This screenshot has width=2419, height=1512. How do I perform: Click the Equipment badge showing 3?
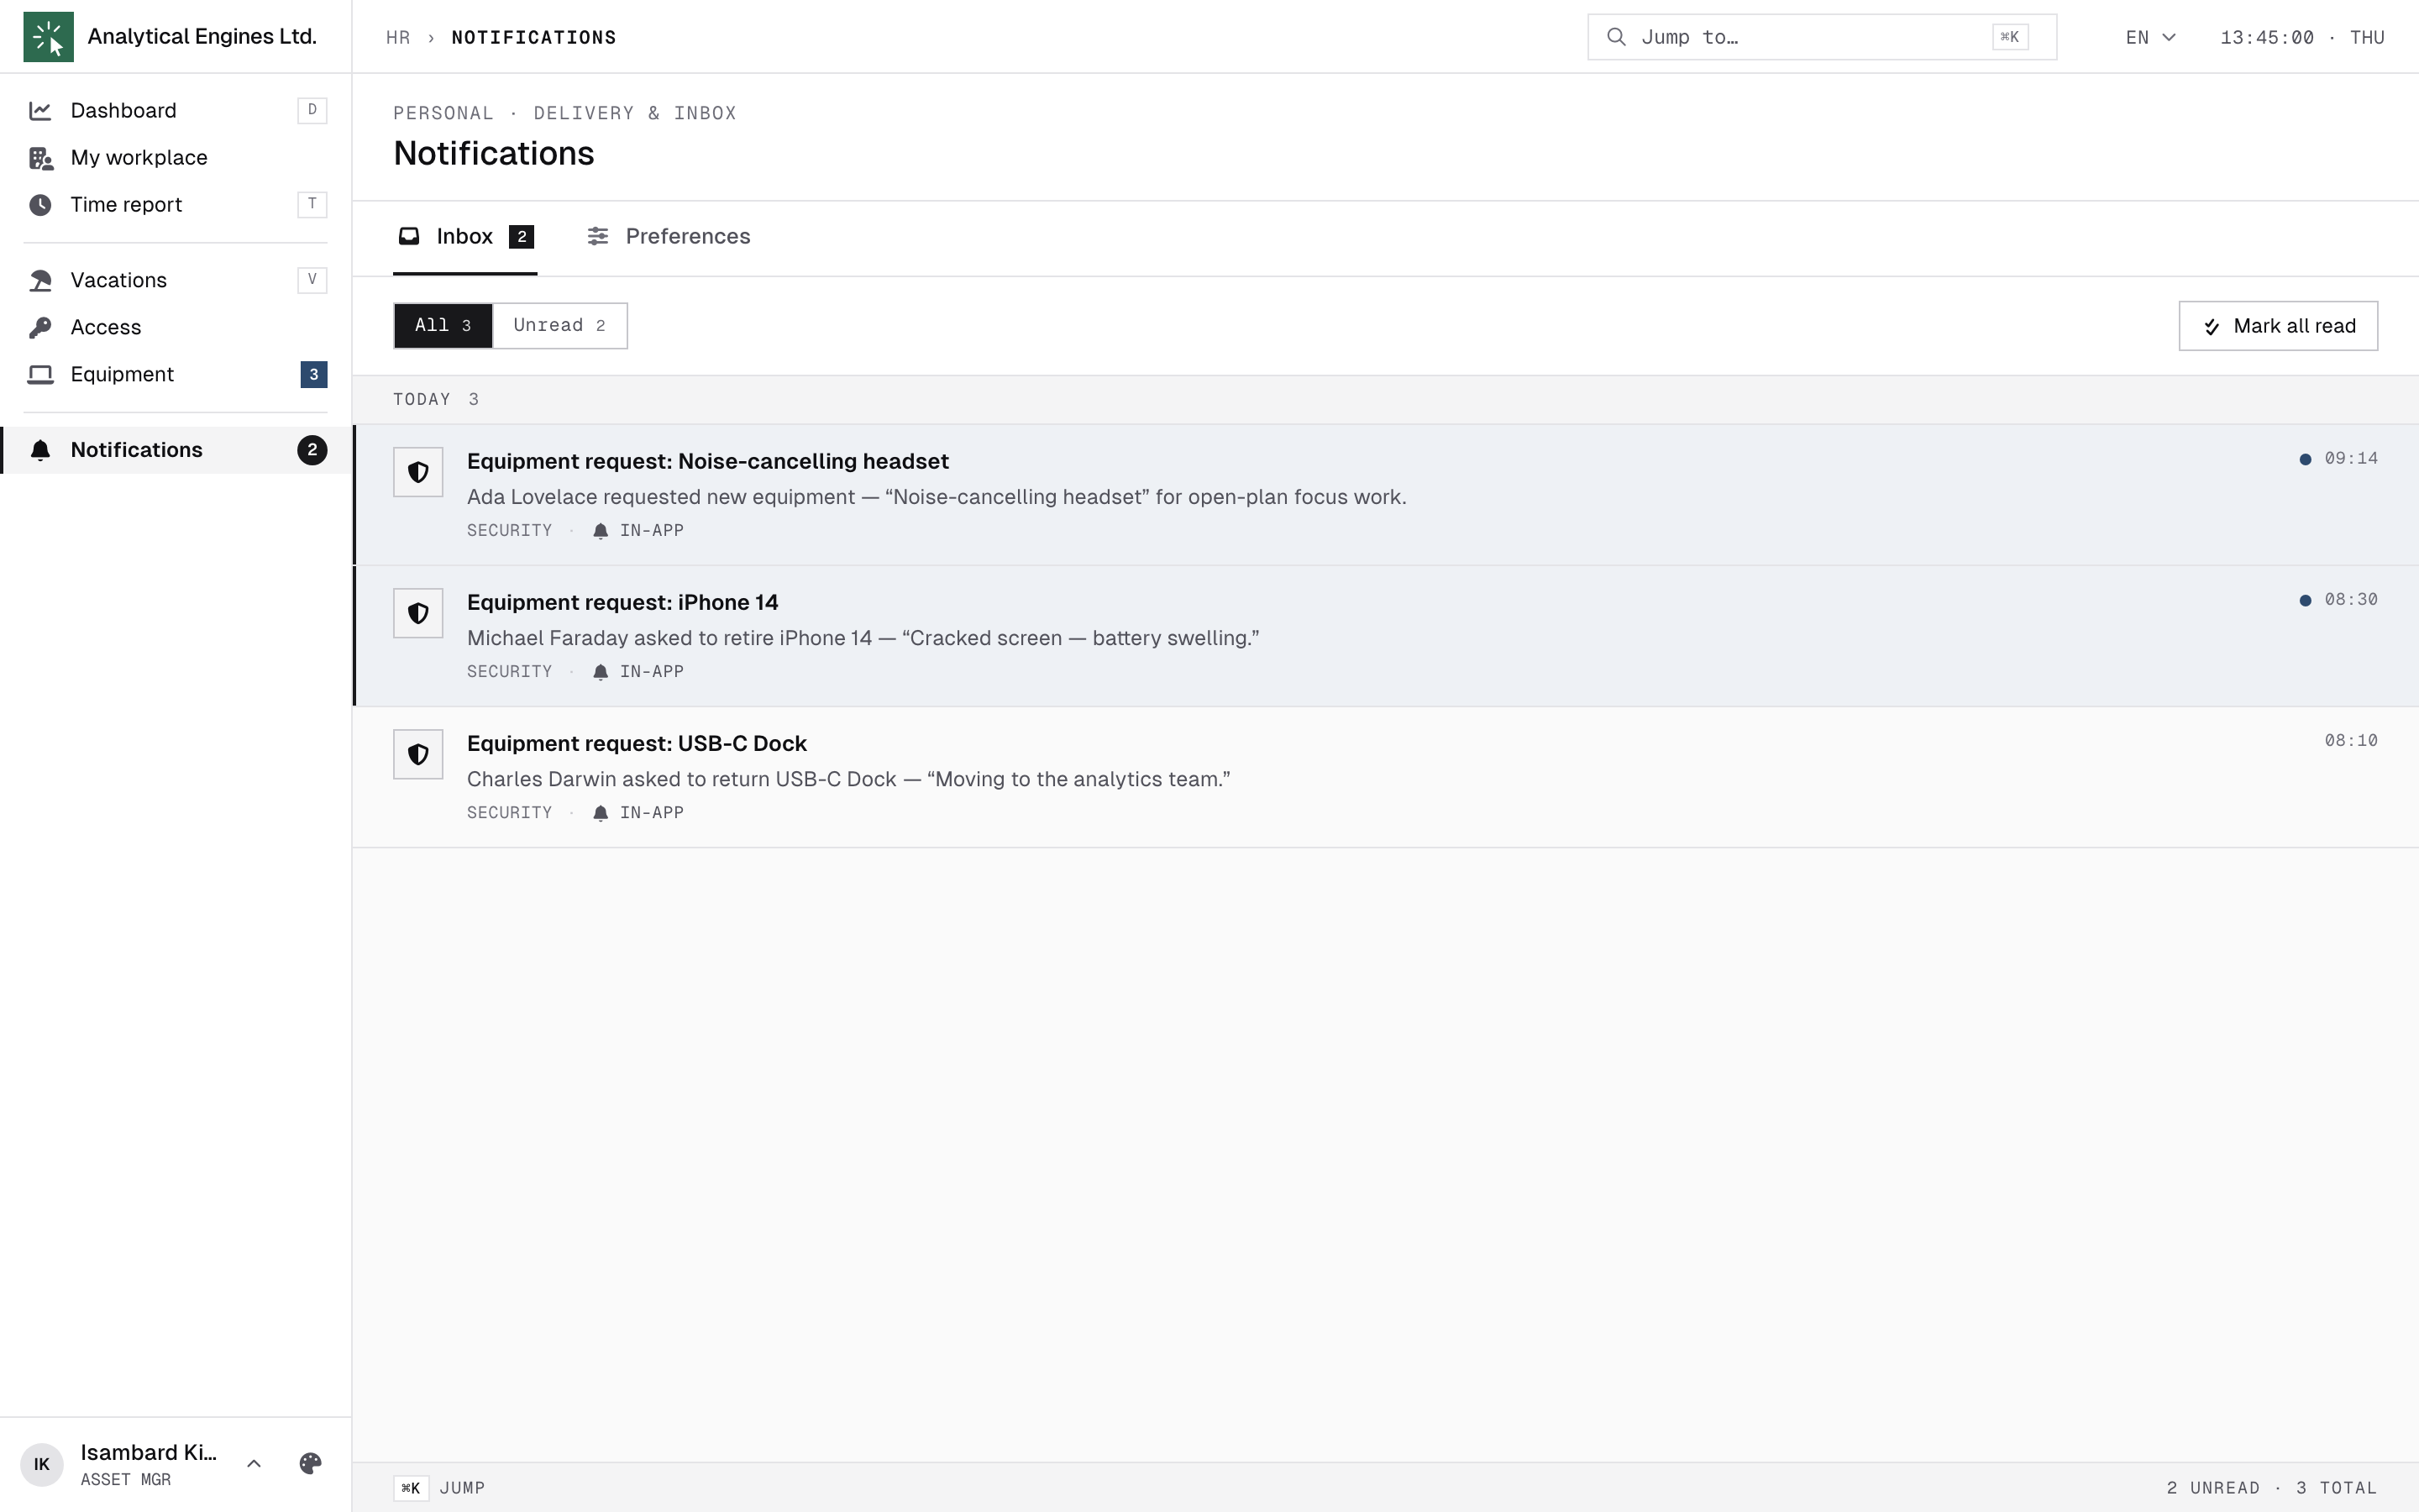point(314,374)
